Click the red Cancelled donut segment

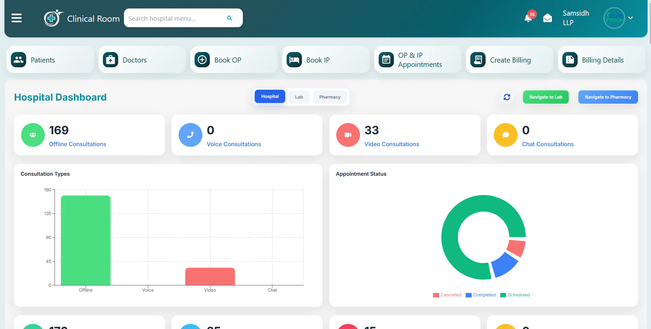tap(517, 248)
